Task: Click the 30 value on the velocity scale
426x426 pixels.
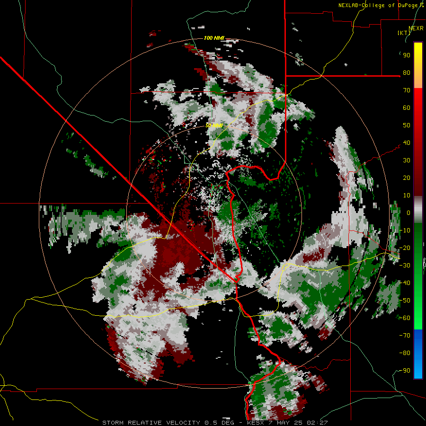Action: (407, 160)
